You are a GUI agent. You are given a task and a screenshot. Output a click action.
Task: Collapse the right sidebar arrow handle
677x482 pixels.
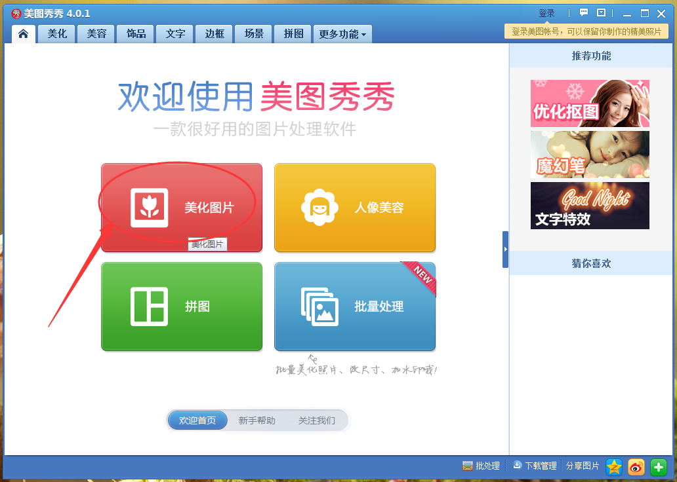point(505,250)
